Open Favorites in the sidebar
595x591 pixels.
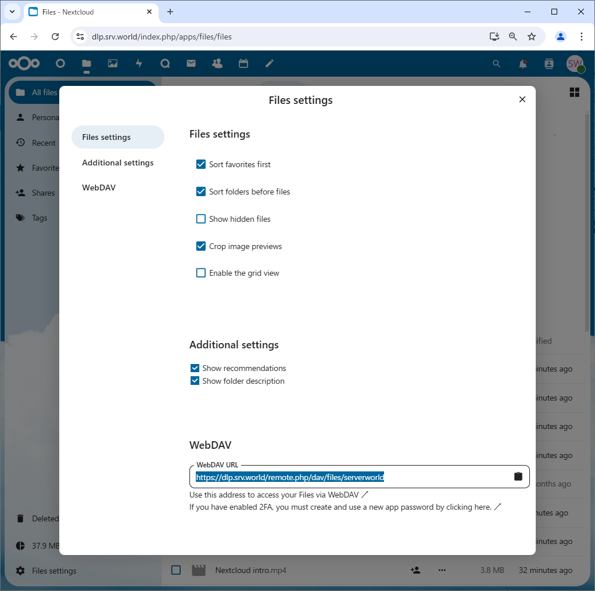[37, 168]
